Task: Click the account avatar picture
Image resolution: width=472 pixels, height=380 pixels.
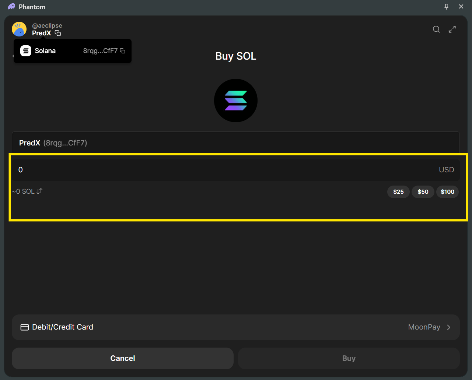Action: [x=19, y=29]
